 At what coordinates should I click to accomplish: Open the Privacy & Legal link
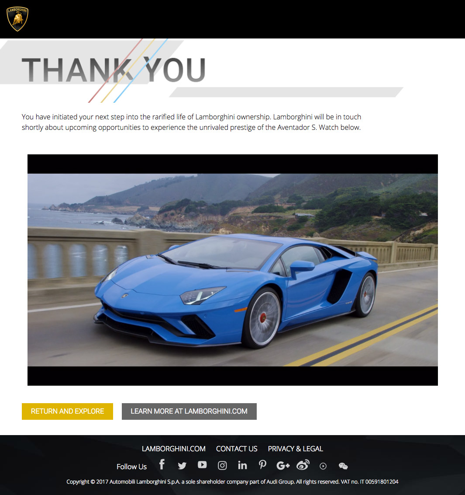pyautogui.click(x=296, y=449)
